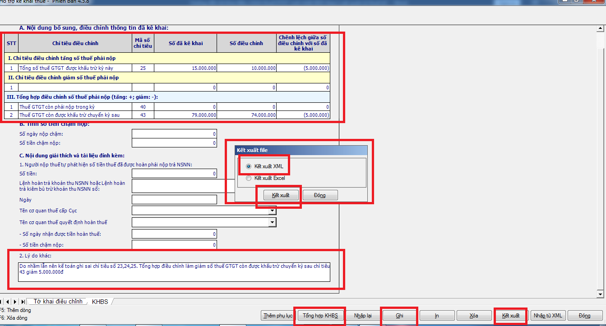606x326 pixels.
Task: Click Ngày input field
Action: (x=174, y=200)
